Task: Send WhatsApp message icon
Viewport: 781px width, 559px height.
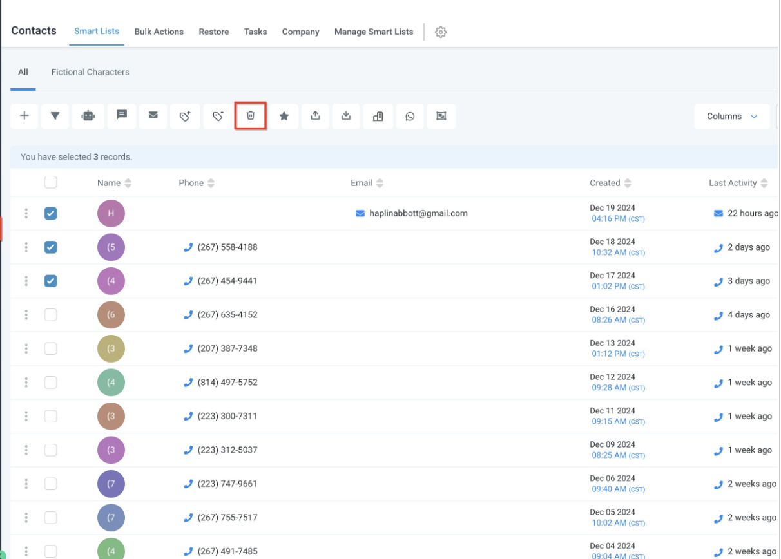Action: pyautogui.click(x=410, y=116)
